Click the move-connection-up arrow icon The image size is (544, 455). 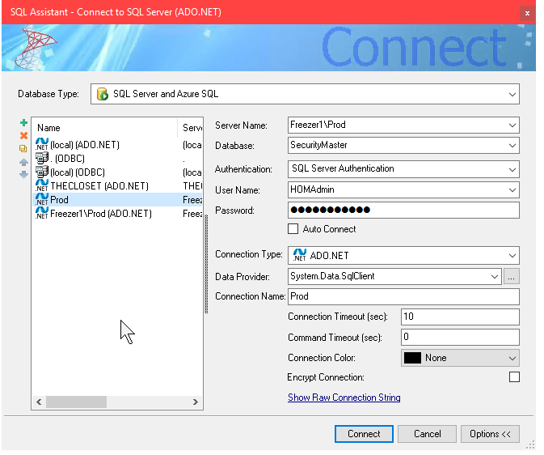(23, 162)
